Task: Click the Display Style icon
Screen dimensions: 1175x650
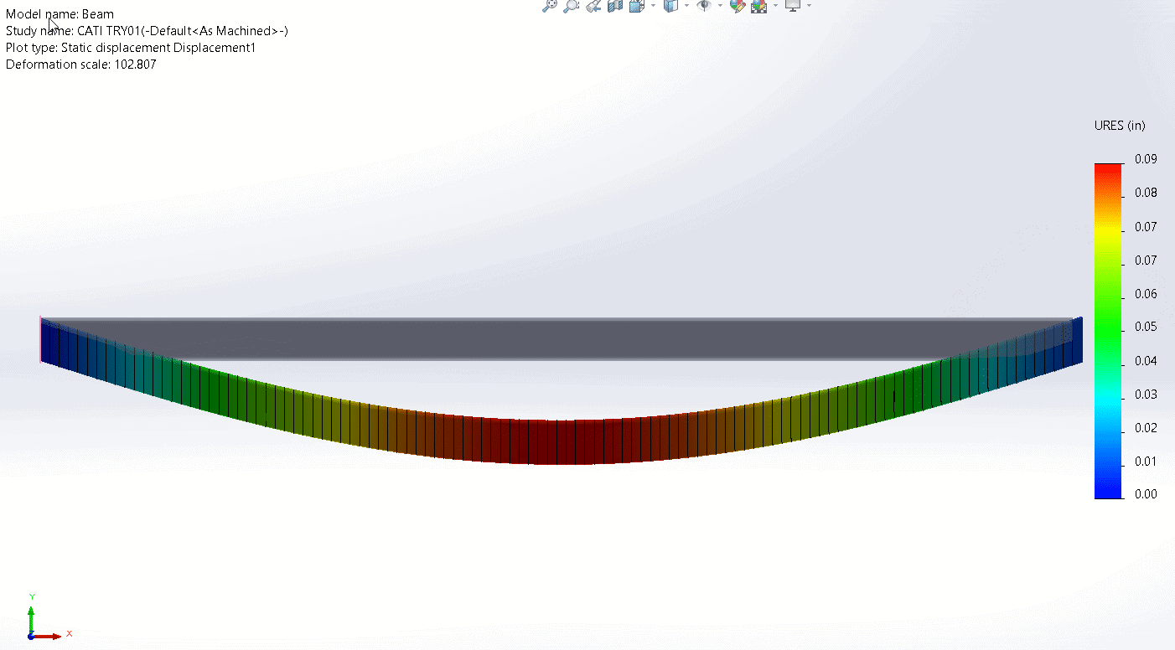Action: 670,5
